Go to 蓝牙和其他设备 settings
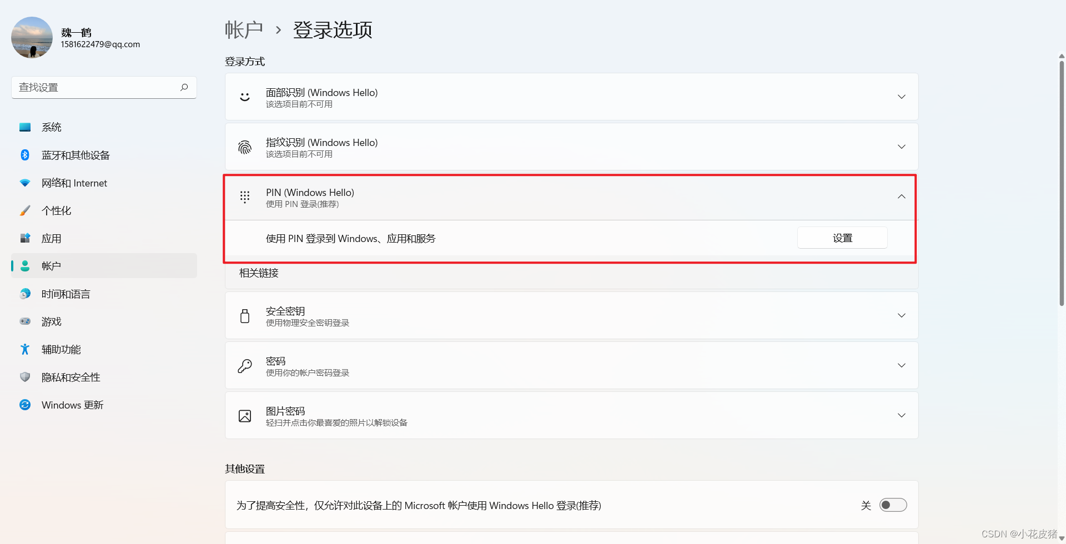1066x544 pixels. pos(104,155)
